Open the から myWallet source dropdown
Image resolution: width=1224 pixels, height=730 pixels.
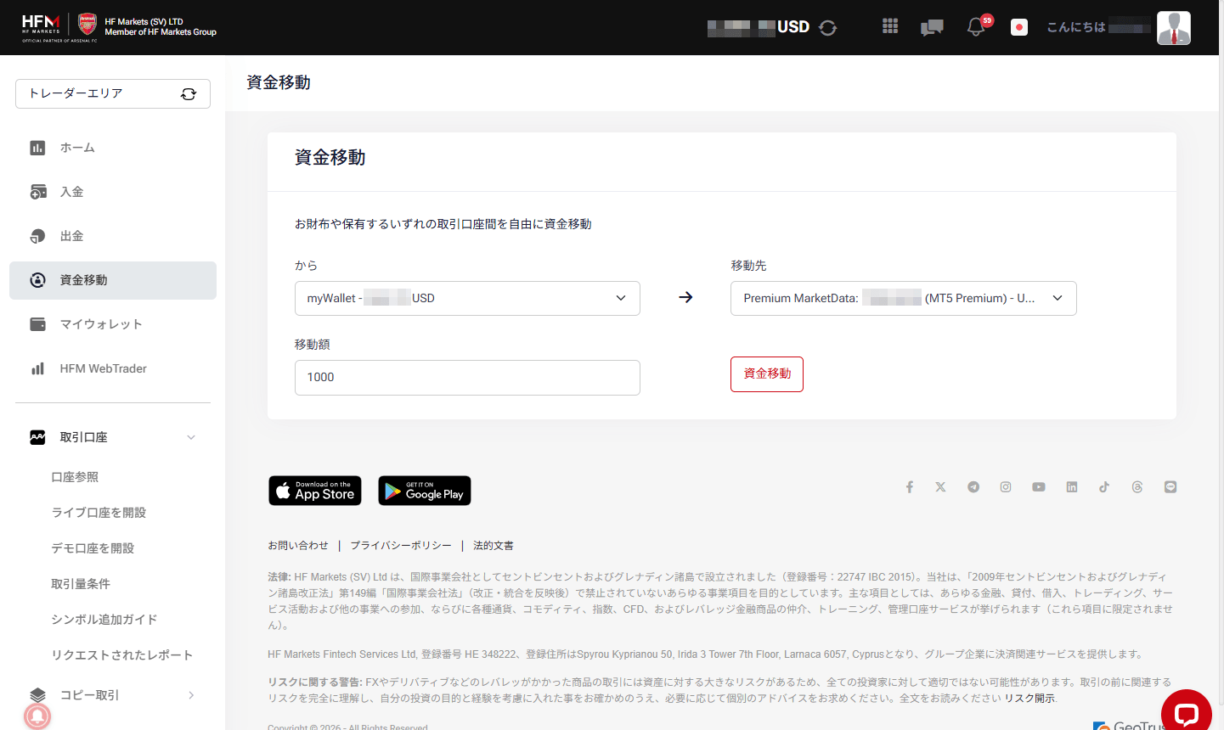pos(467,298)
